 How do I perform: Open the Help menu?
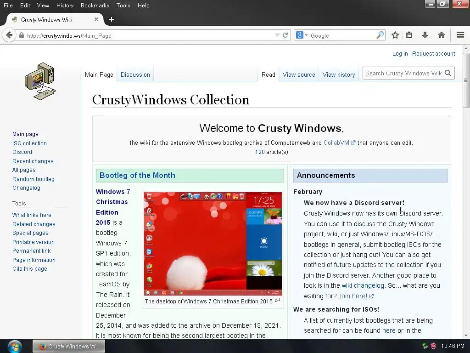tap(143, 6)
